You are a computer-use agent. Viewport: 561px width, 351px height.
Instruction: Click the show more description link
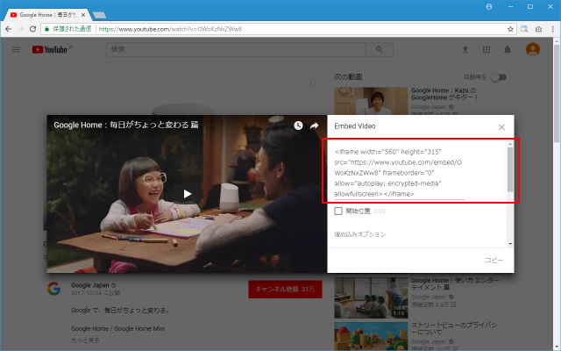[85, 340]
